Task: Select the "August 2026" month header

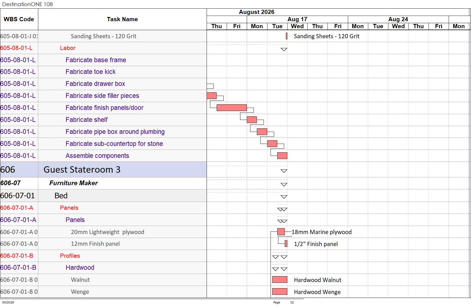Action: pos(257,12)
